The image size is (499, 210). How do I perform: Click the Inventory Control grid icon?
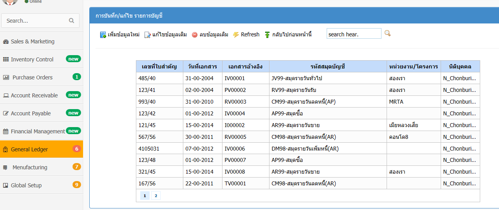tap(6, 59)
